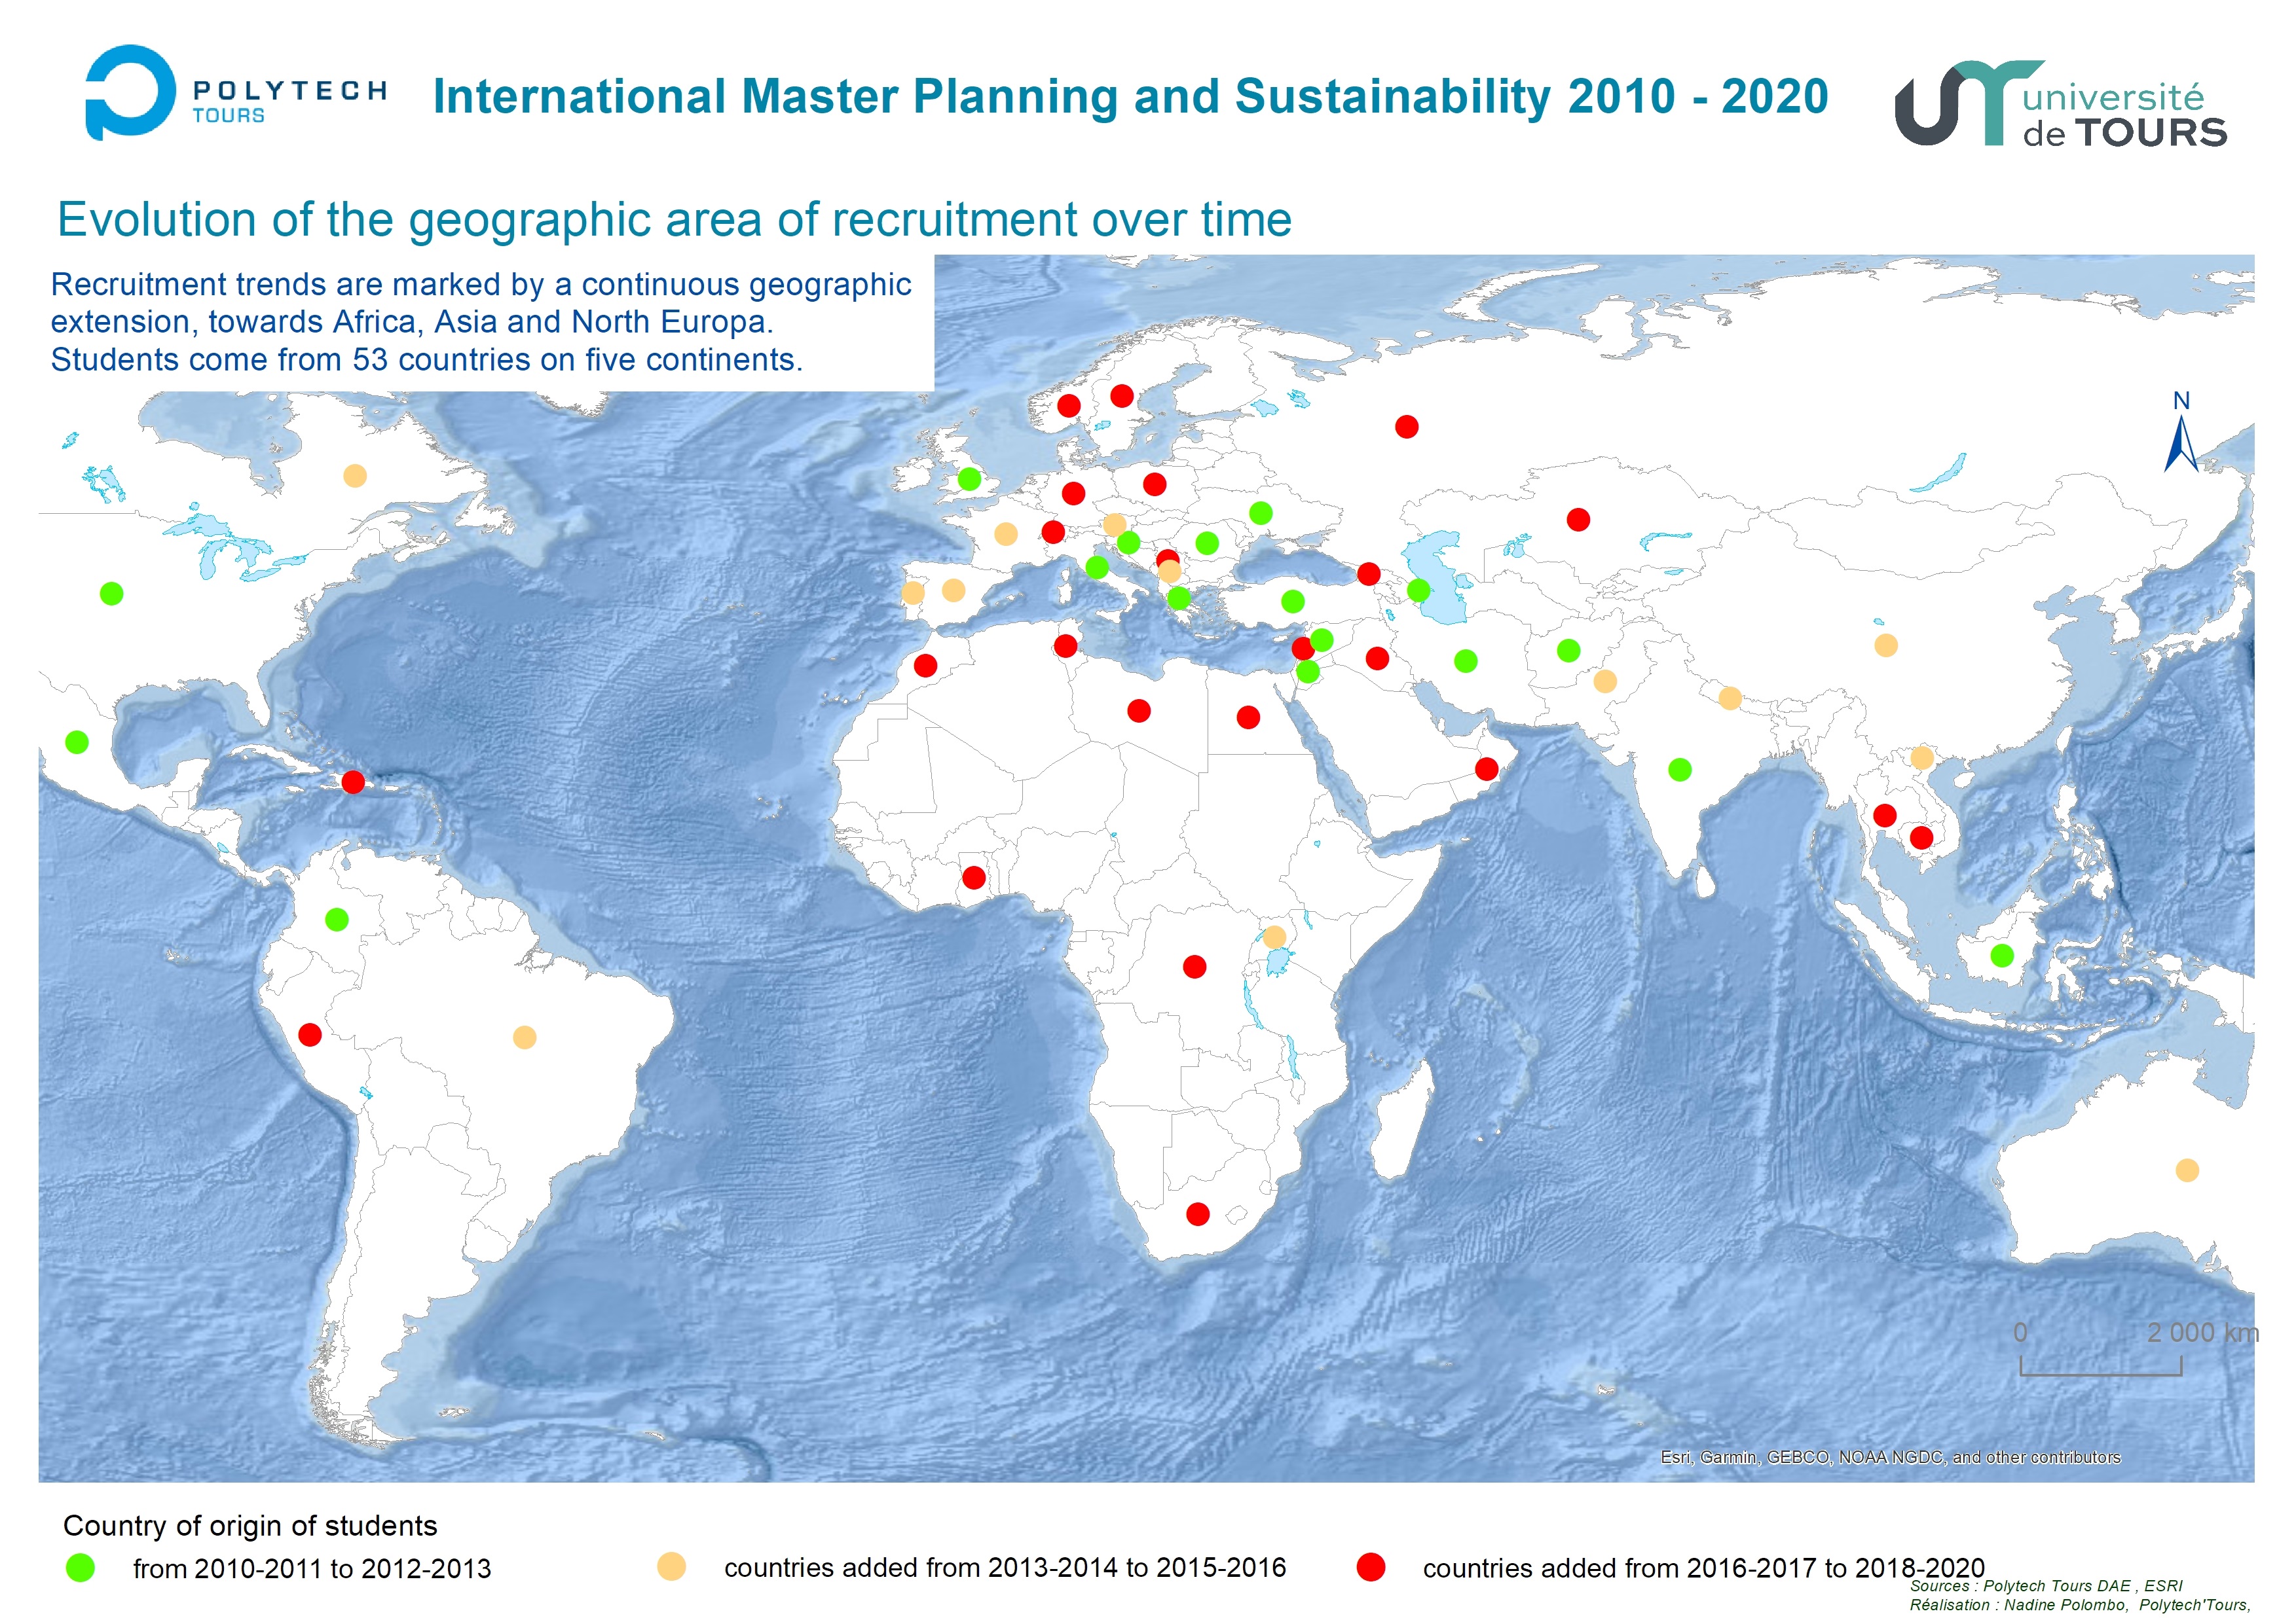The image size is (2296, 1624).
Task: Select the orange dot on Brazil
Action: point(524,1037)
